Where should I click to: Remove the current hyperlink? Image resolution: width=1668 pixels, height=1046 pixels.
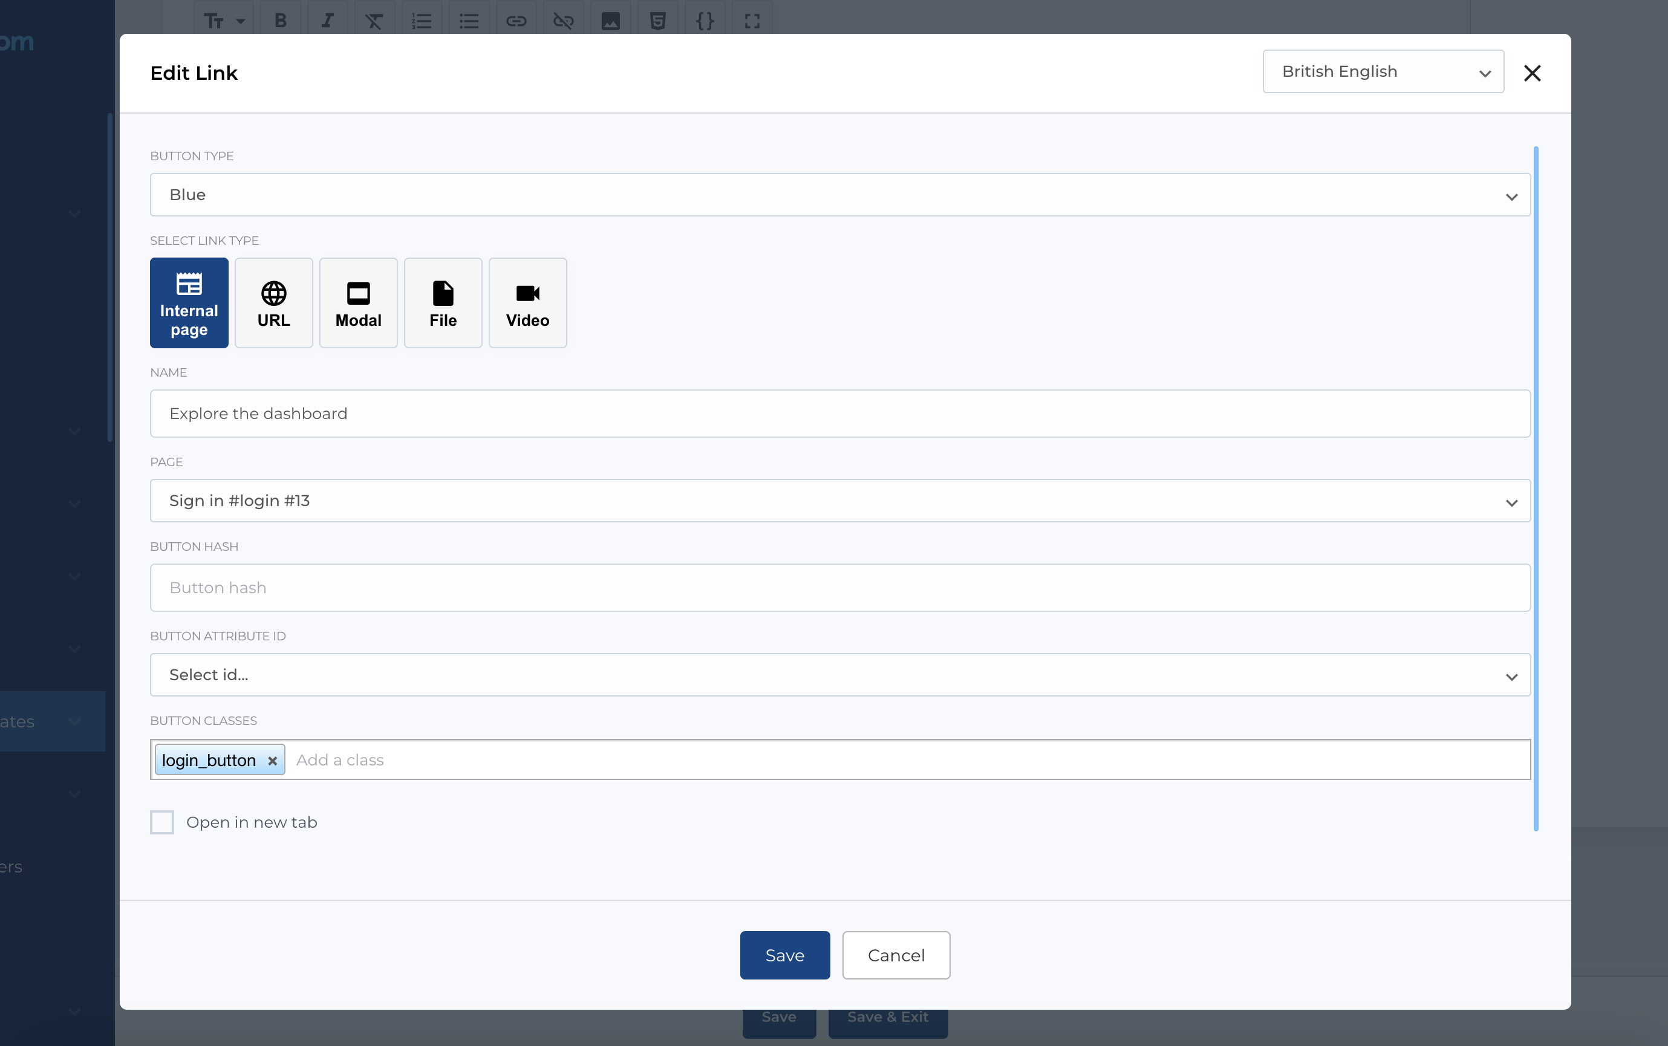(x=562, y=19)
